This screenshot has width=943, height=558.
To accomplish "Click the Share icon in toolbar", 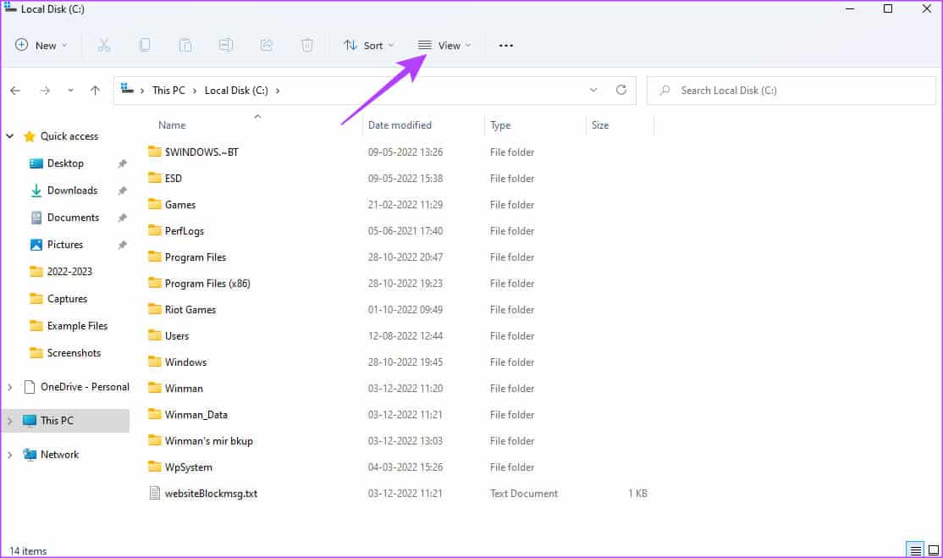I will point(267,45).
